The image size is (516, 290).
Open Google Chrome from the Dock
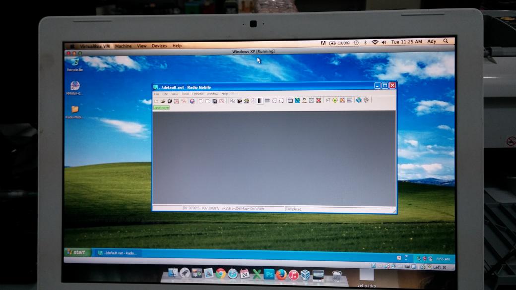coord(220,274)
